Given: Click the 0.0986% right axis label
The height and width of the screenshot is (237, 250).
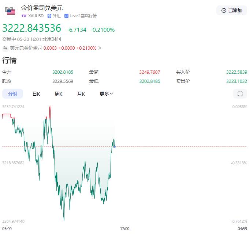Looking at the screenshot, I should [x=240, y=107].
